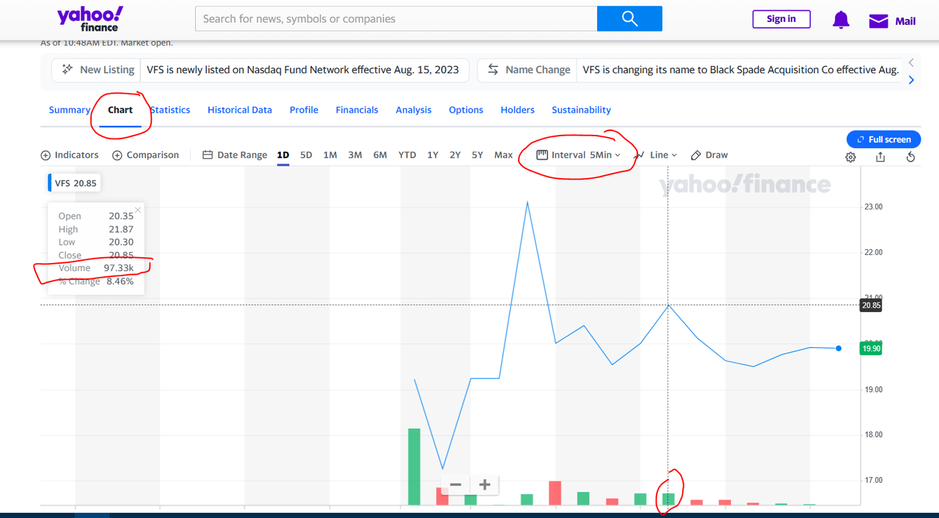Open the New Listing VFS notice
Screen dimensions: 939x518
[x=260, y=70]
